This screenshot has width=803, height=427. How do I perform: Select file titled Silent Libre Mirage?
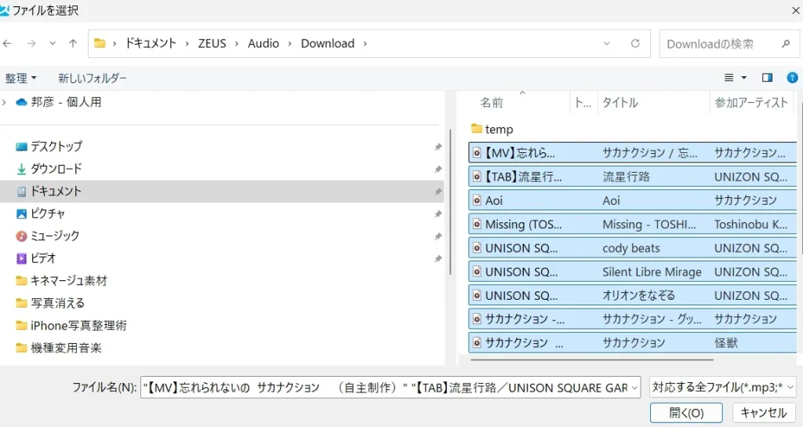point(633,272)
